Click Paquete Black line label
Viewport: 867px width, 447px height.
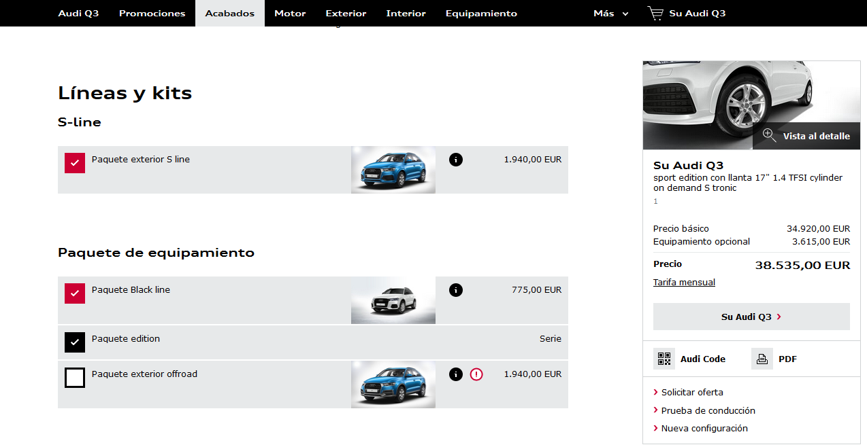[x=131, y=290]
